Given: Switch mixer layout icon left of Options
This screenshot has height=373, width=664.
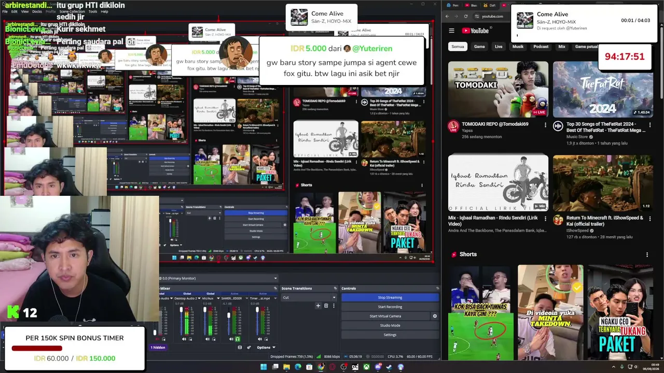Looking at the screenshot, I should pos(240,347).
